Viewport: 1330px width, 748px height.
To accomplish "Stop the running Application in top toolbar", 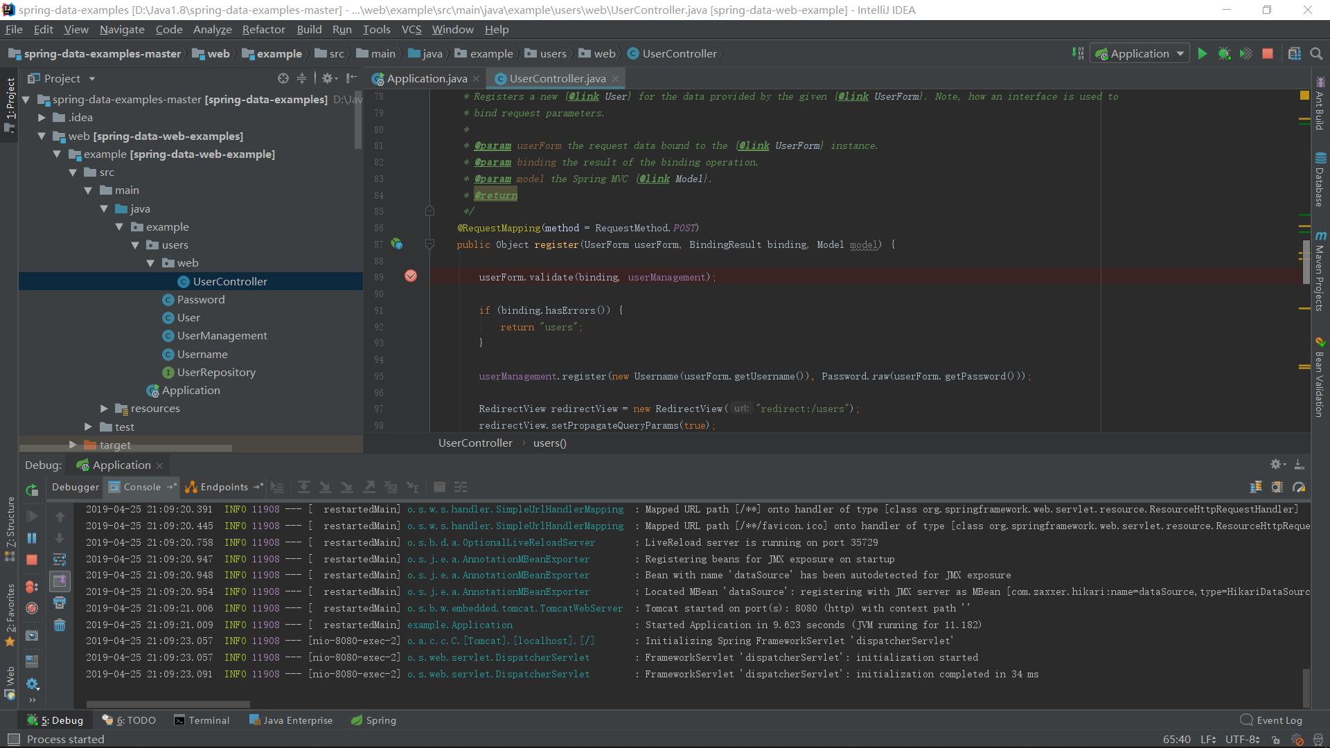I will 1268,54.
